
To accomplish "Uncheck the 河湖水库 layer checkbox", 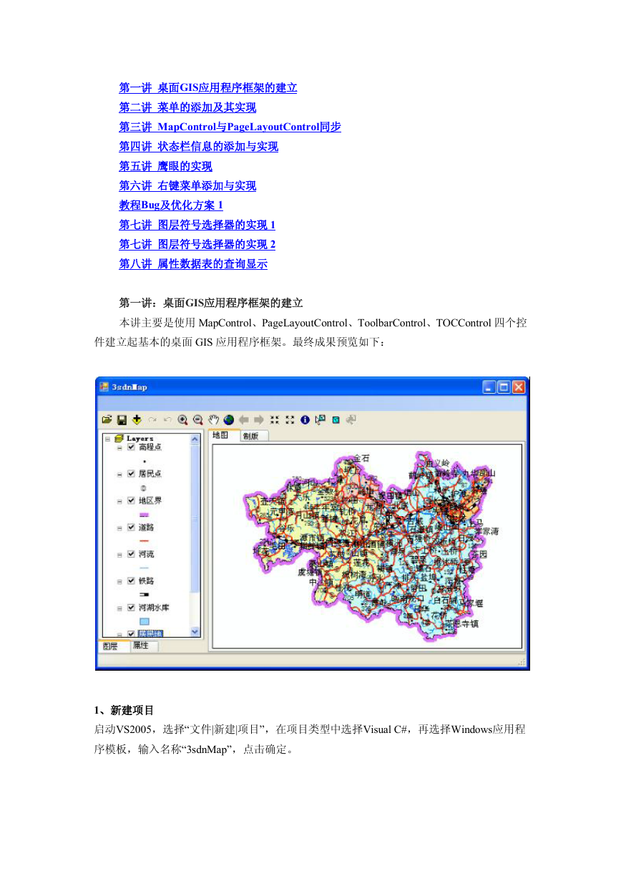I will click(x=131, y=608).
